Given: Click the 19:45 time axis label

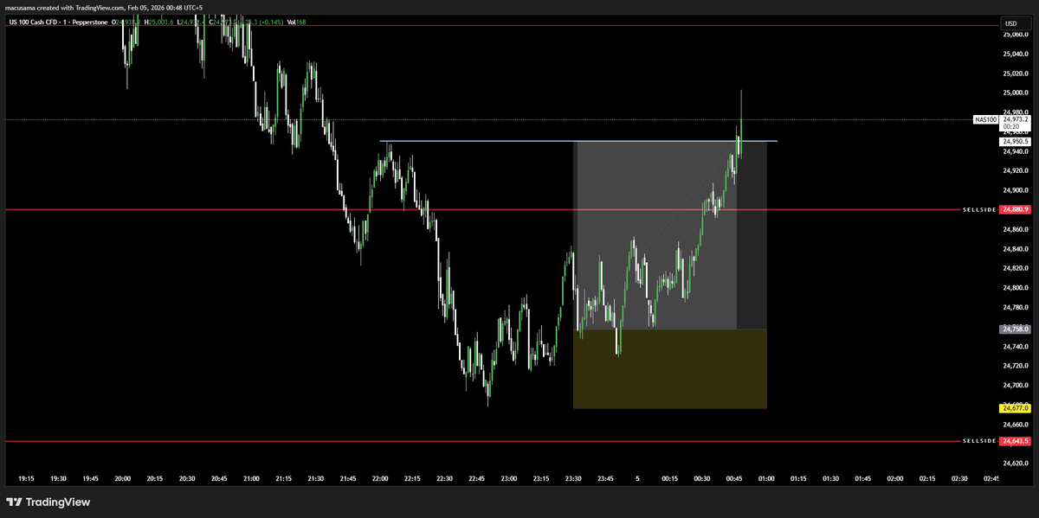Looking at the screenshot, I should (x=90, y=477).
